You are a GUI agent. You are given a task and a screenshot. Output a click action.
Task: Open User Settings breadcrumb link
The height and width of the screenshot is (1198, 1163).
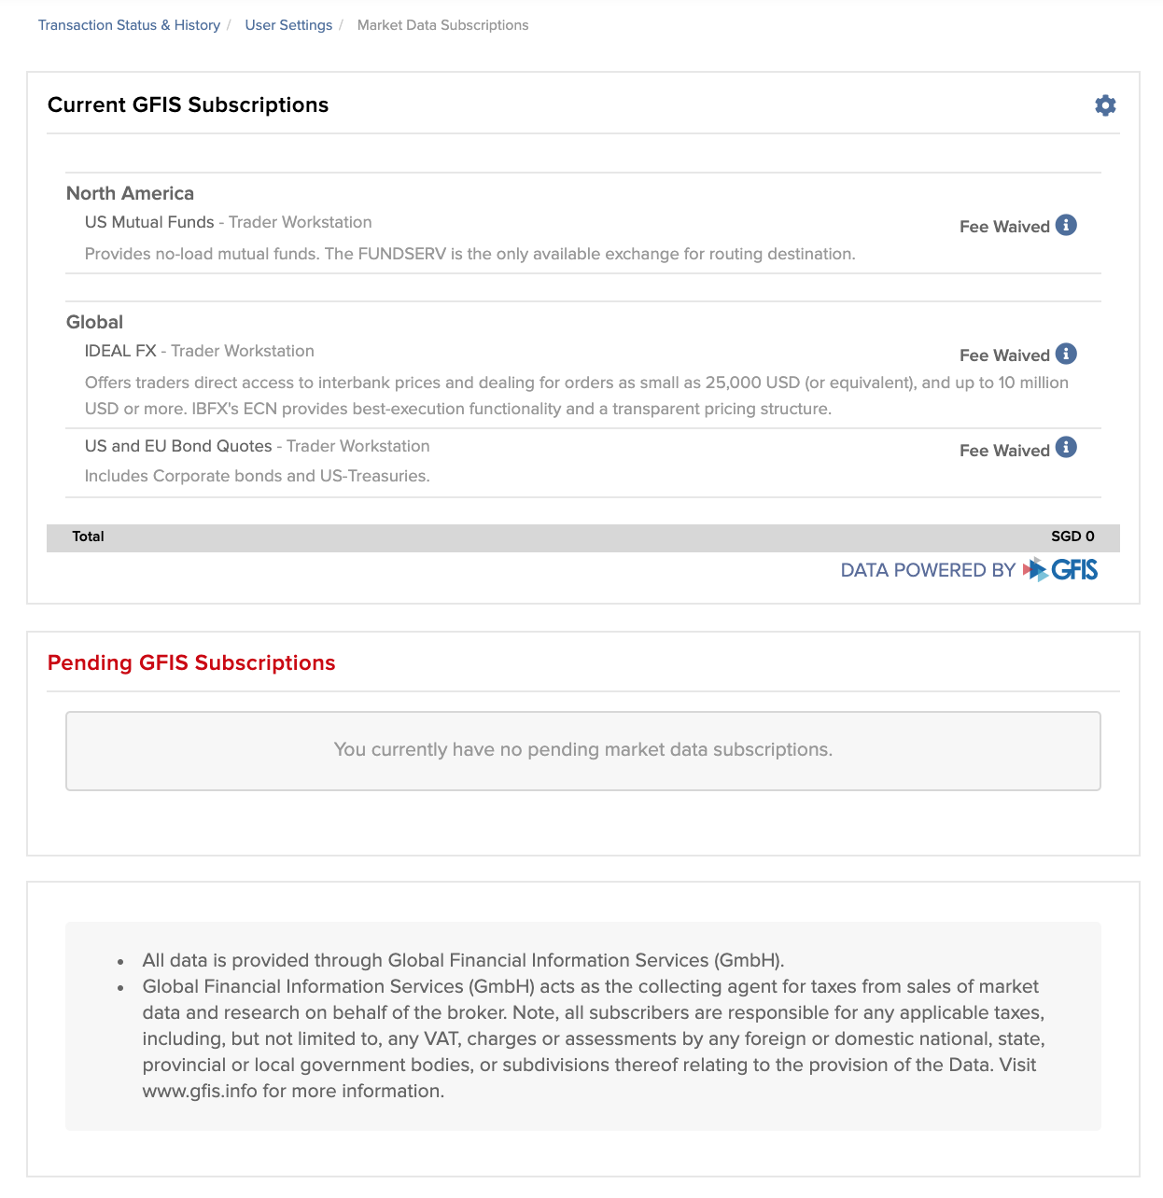[x=288, y=25]
